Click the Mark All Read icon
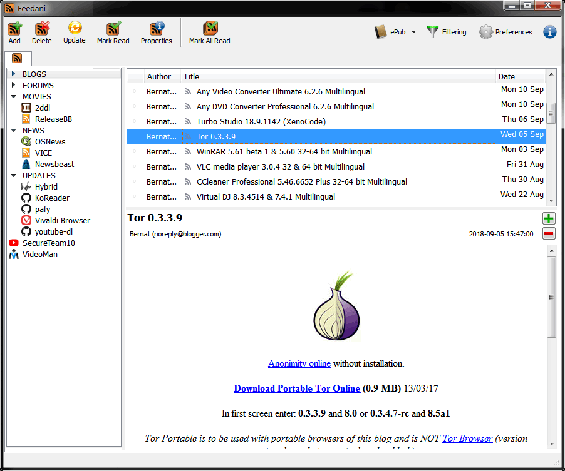 coord(210,29)
